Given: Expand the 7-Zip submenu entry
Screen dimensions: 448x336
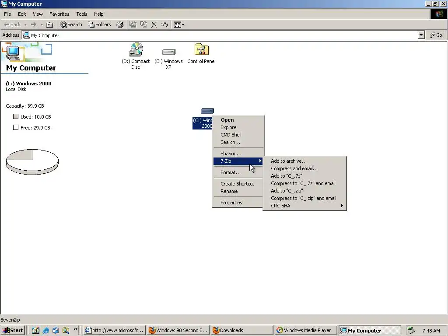Looking at the screenshot, I should click(x=238, y=161).
